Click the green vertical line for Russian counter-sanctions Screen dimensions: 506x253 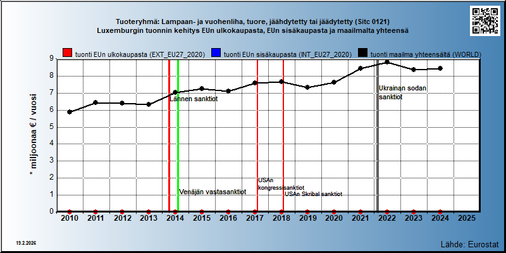(x=178, y=135)
